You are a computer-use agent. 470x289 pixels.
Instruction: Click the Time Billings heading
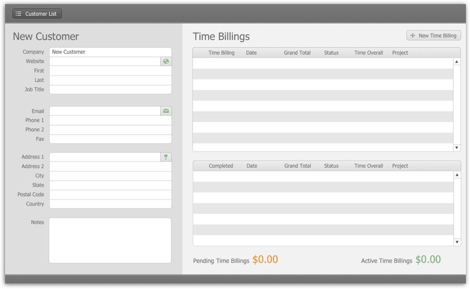point(221,36)
